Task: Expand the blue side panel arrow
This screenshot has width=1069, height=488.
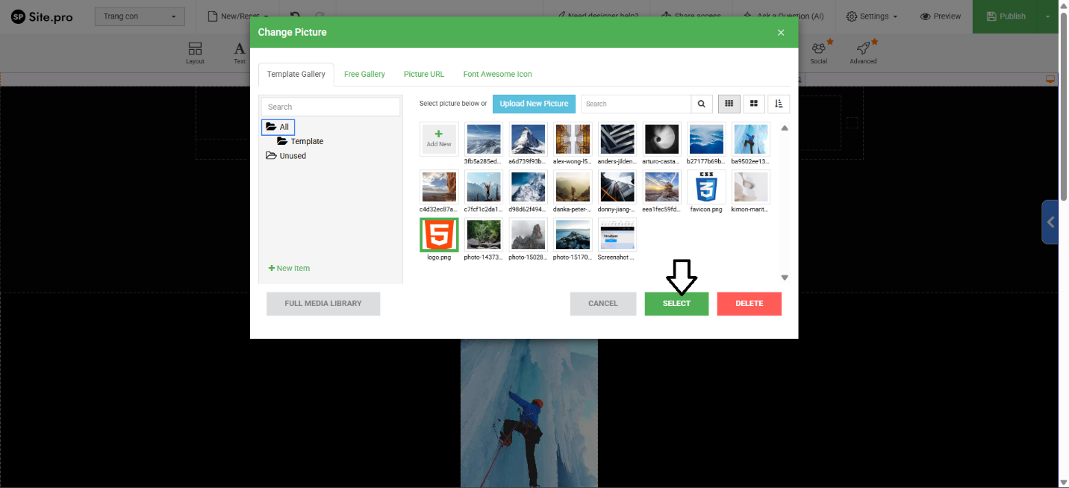Action: 1050,222
